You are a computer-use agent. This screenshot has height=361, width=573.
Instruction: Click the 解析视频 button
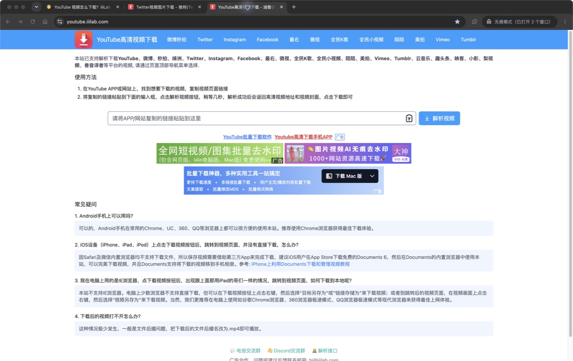point(439,118)
